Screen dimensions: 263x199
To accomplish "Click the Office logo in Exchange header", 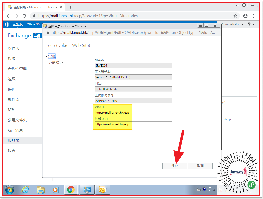I will tap(7, 24).
